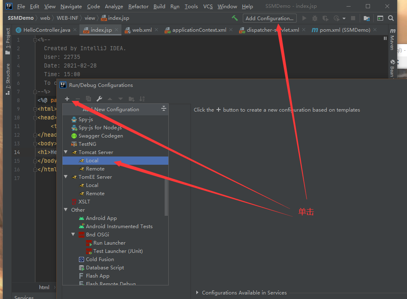The height and width of the screenshot is (299, 407).
Task: Select Flash App entry
Action: (115, 276)
